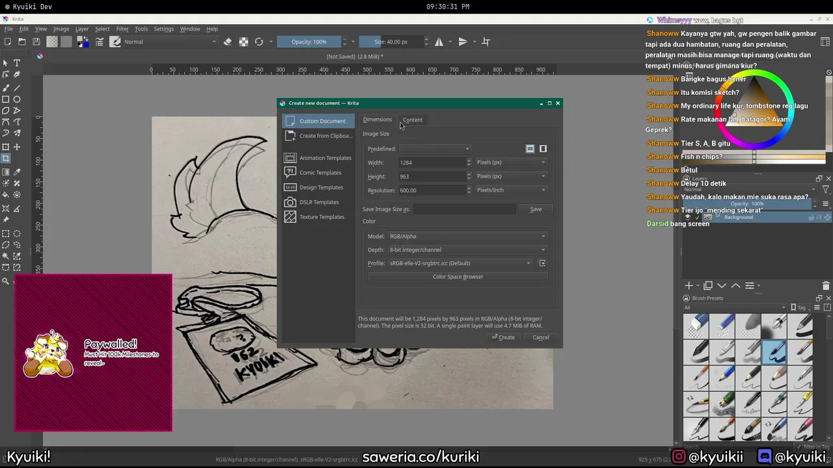This screenshot has width=833, height=468.
Task: Click the Save Image Size as field
Action: (x=464, y=209)
